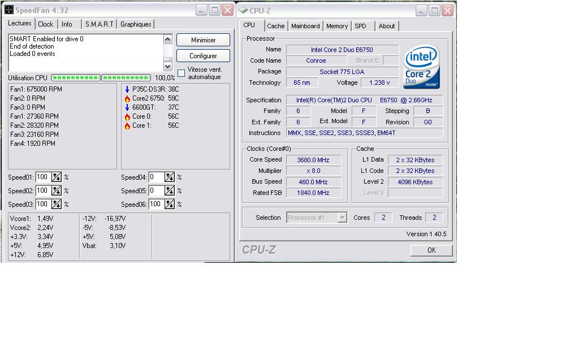Click the Minimiser button
The image size is (570, 356).
pyautogui.click(x=203, y=40)
